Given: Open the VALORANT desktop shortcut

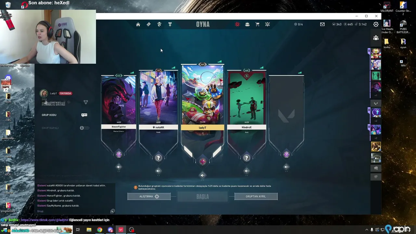Looking at the screenshot, I should [387, 7].
